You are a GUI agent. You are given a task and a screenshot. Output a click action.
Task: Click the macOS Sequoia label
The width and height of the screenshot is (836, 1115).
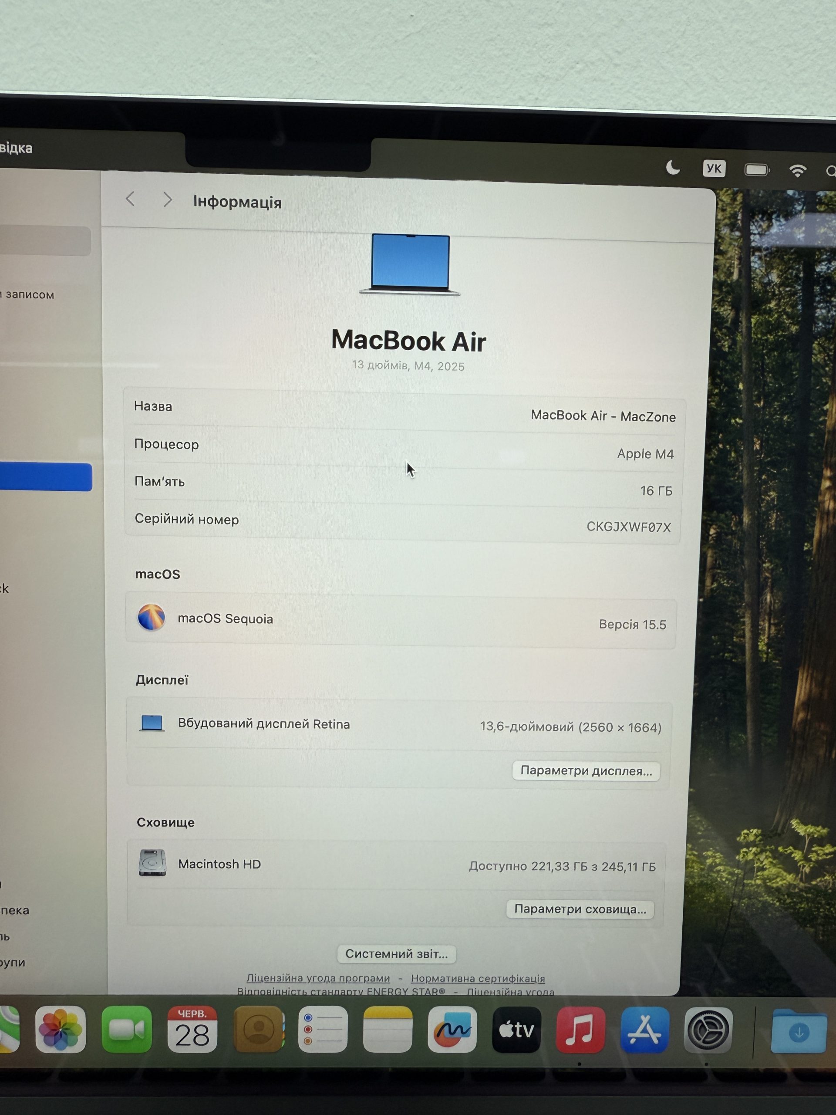point(225,618)
